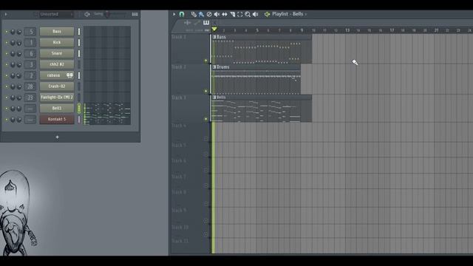Open the Crash-02 channel button
This screenshot has height=266, width=473.
tap(57, 86)
